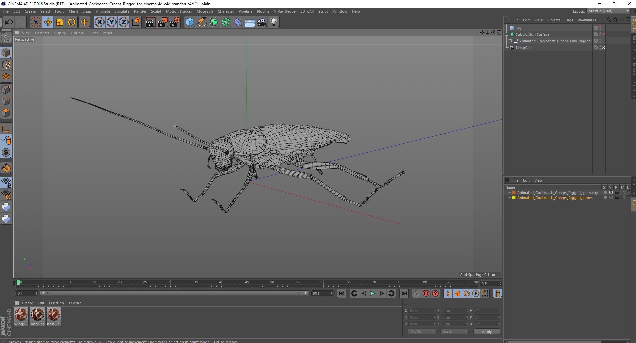
Task: Expand Animated_Cockroach_Cleans_Paw_Rigged null
Action: [x=510, y=41]
